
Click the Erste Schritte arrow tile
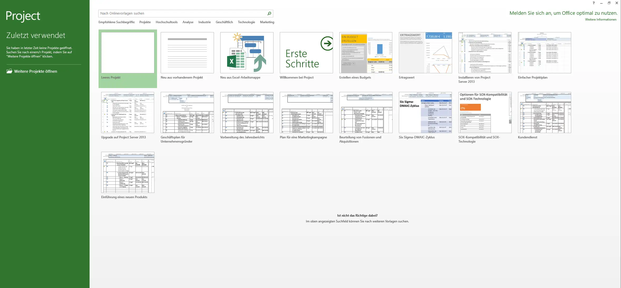(306, 53)
